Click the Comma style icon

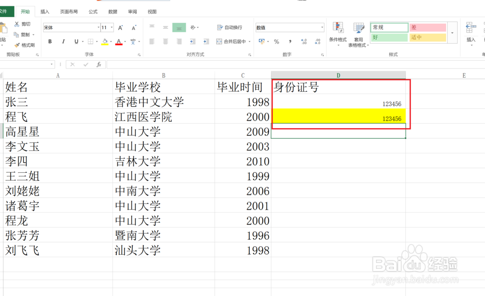(x=290, y=41)
